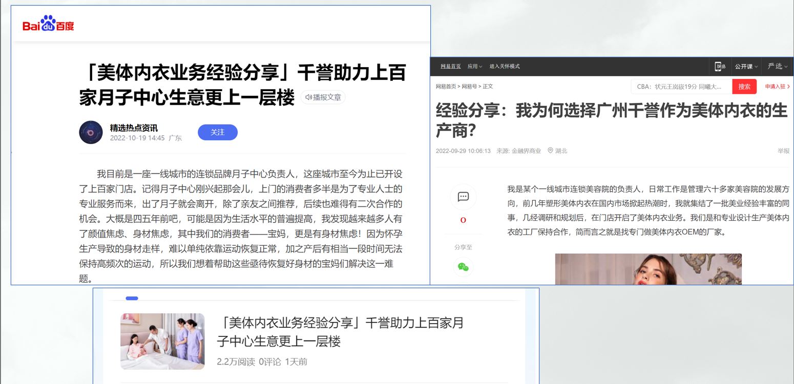Click the 精选热点资讯 author name
The image size is (794, 384).
[x=134, y=127]
